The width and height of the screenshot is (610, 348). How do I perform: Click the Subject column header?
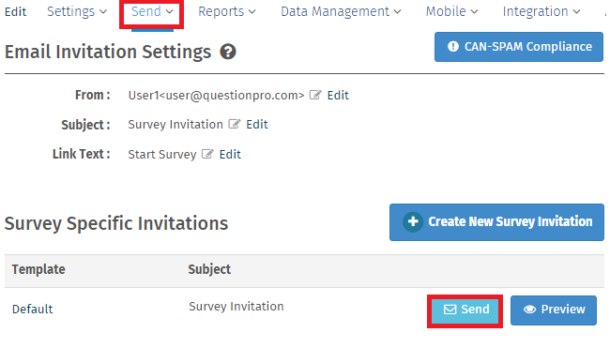coord(209,269)
